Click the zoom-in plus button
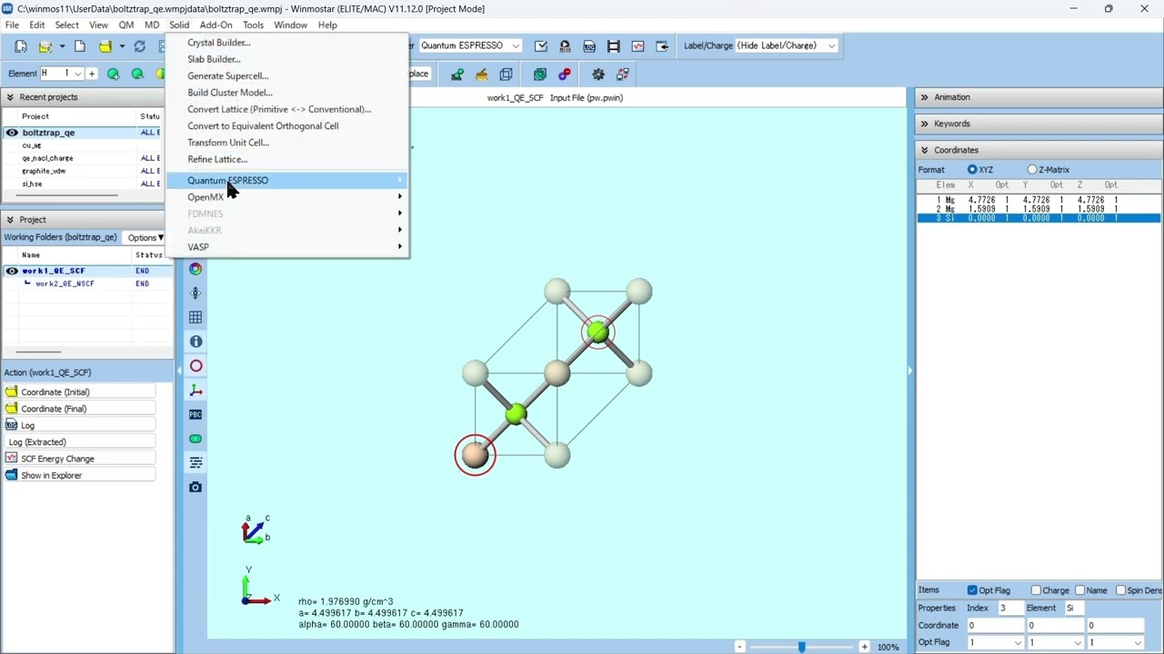Screen dimensions: 1164x654 click(864, 647)
